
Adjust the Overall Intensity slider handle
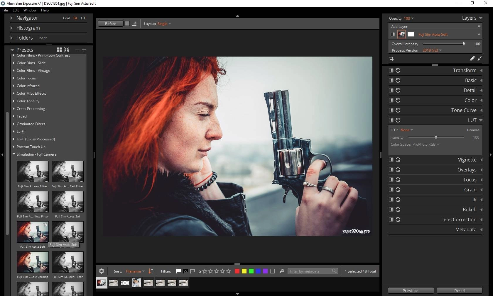[464, 44]
